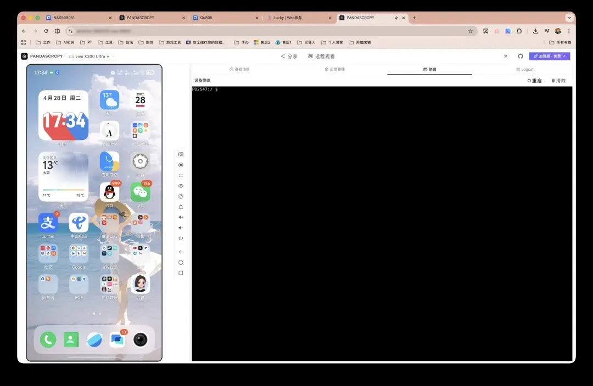Expand the double-chevron panel toggle
Viewport: 593px width, 386px height.
(506, 56)
